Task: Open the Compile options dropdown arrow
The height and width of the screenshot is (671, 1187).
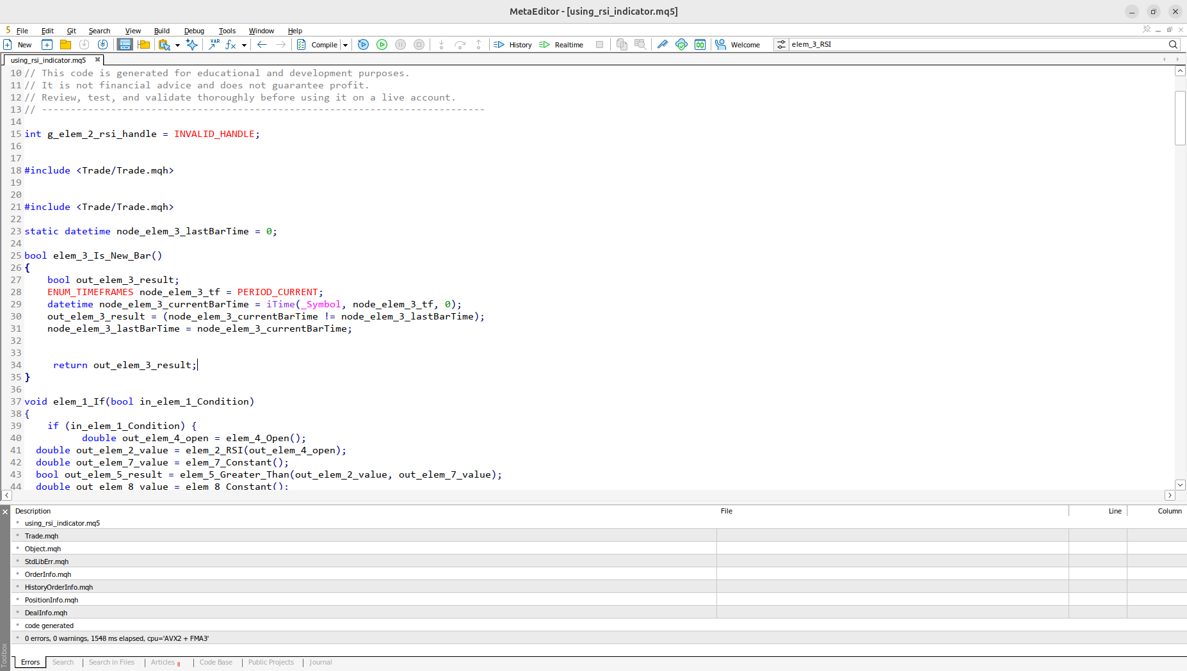Action: click(x=345, y=45)
